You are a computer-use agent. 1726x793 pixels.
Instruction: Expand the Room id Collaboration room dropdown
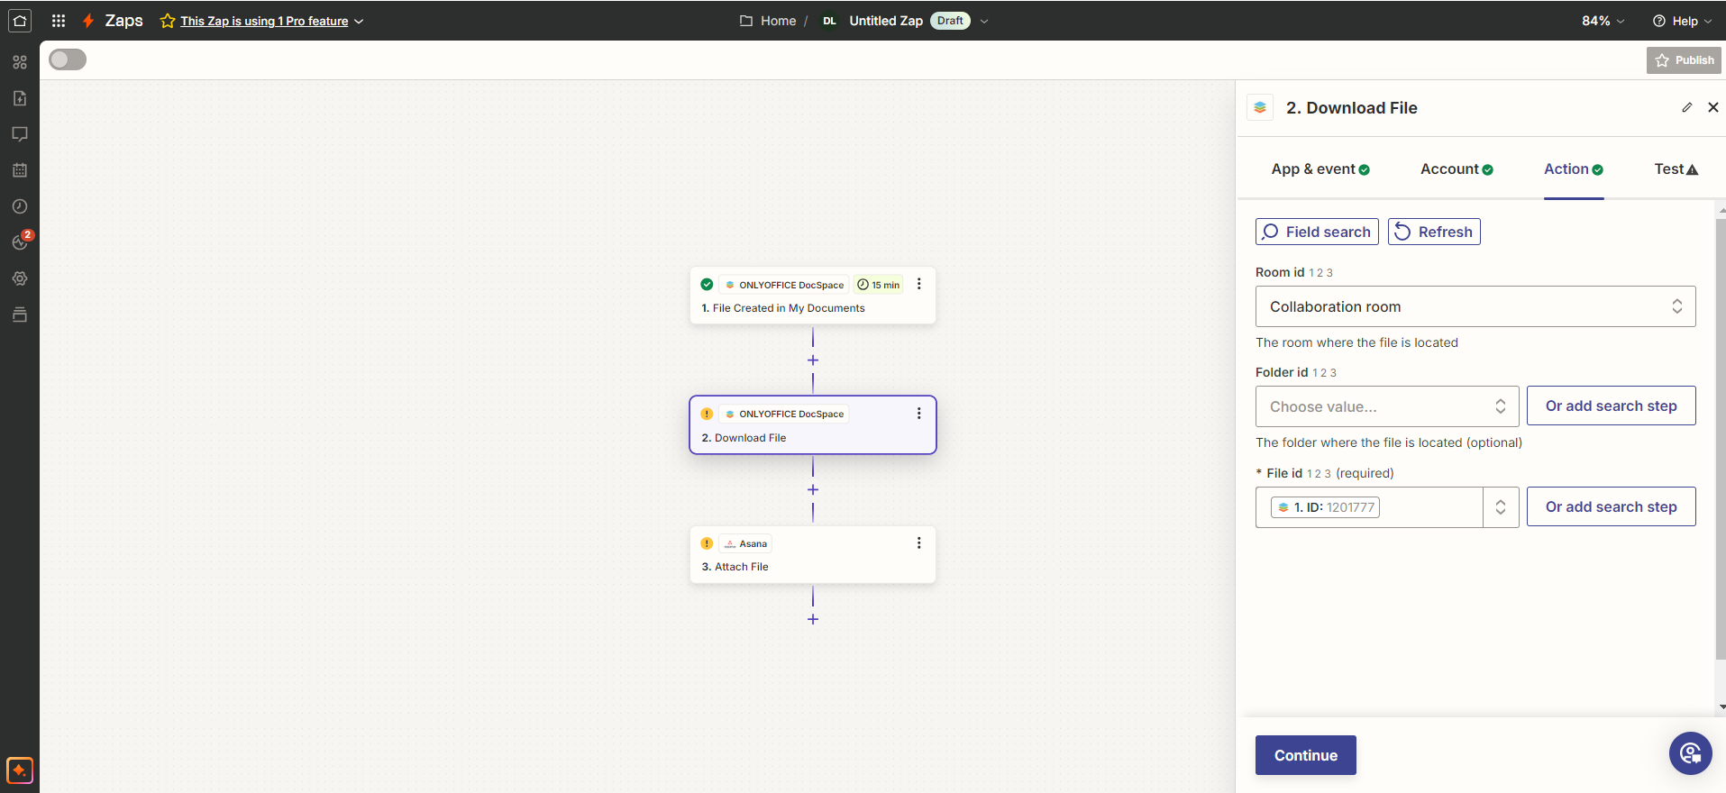[x=1475, y=306]
